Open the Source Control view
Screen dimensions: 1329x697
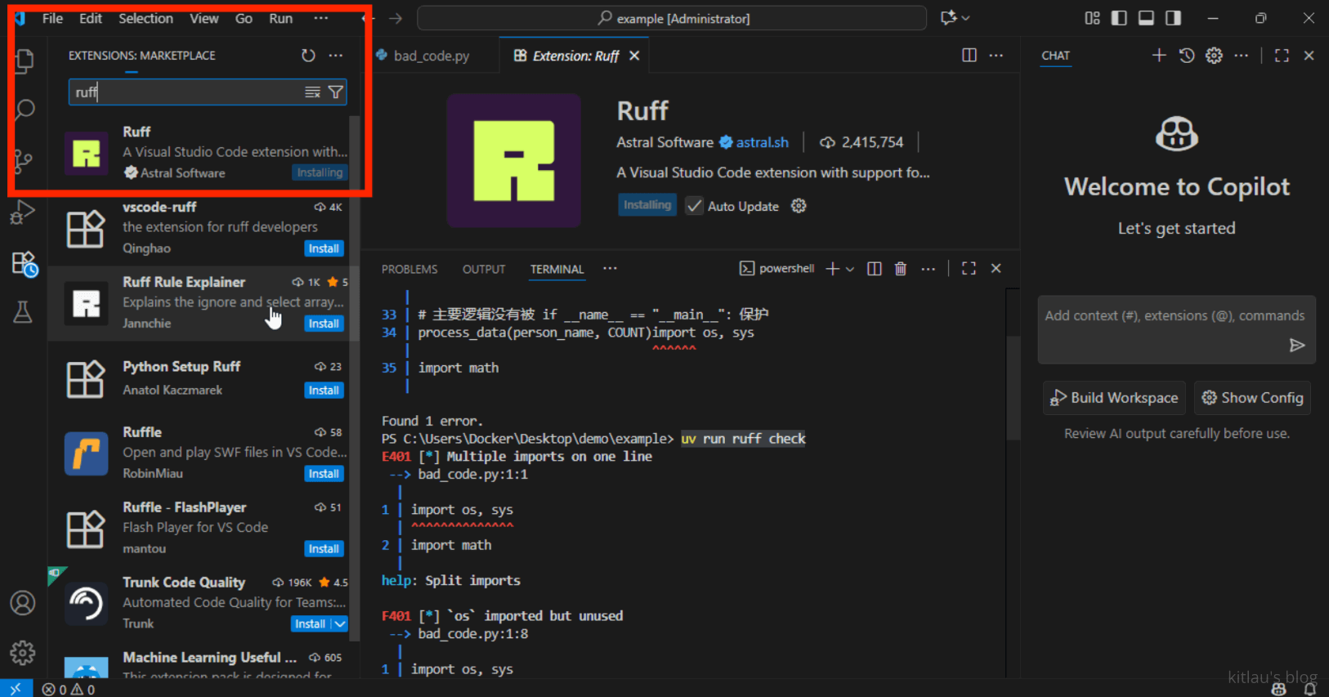(x=24, y=161)
